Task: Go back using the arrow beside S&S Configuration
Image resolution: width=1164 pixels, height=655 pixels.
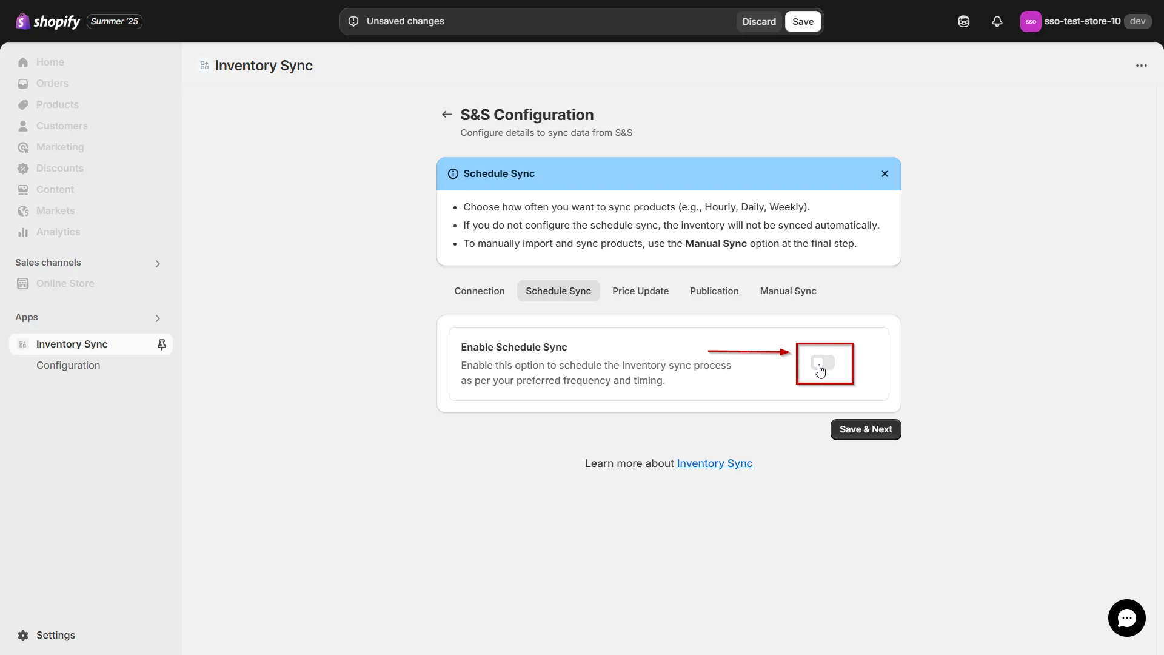Action: (447, 115)
